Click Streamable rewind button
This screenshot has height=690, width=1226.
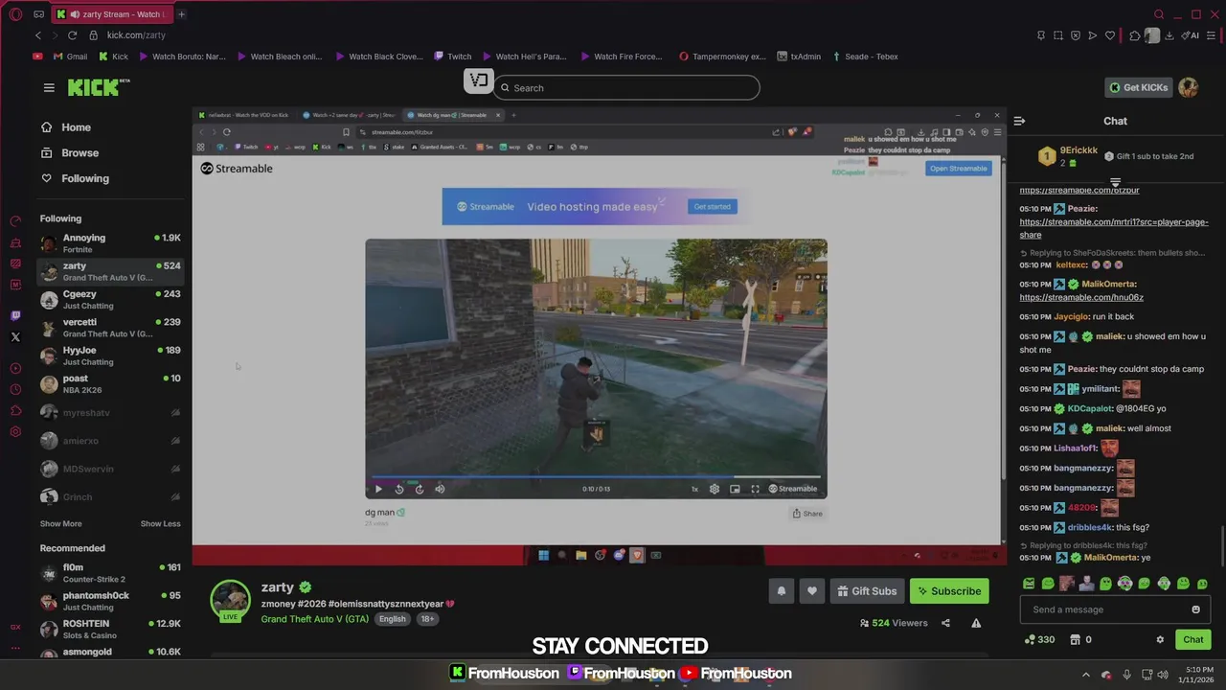click(x=399, y=489)
